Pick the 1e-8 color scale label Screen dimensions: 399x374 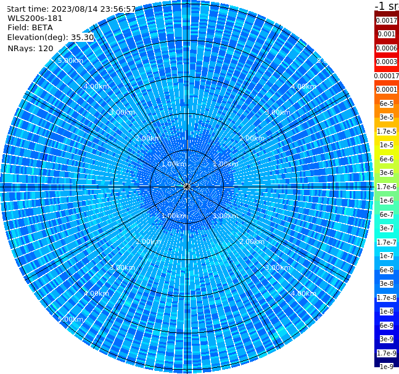tap(387, 311)
